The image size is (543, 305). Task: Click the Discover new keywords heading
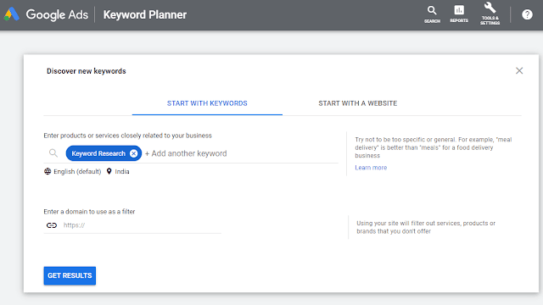pos(87,71)
